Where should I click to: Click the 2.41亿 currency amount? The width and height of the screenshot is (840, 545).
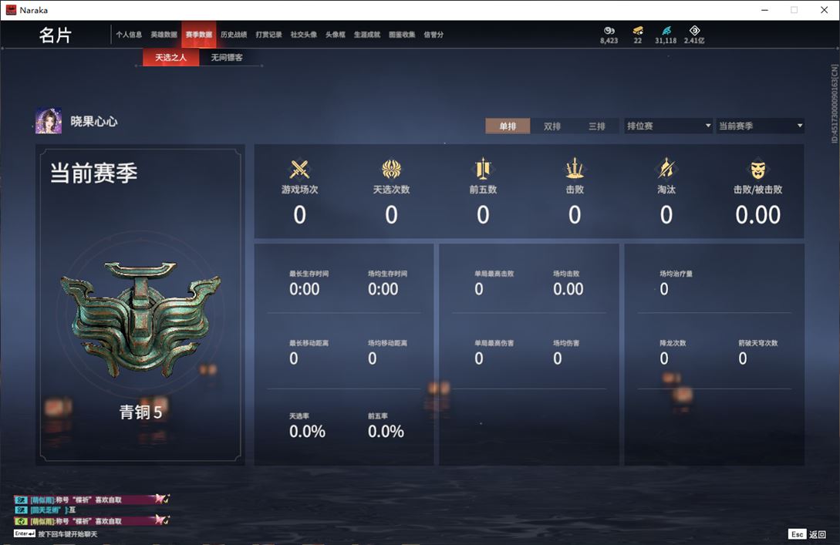click(x=694, y=41)
